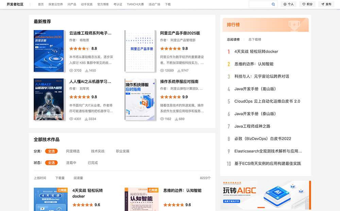Click the search magnifier icon

273,4
